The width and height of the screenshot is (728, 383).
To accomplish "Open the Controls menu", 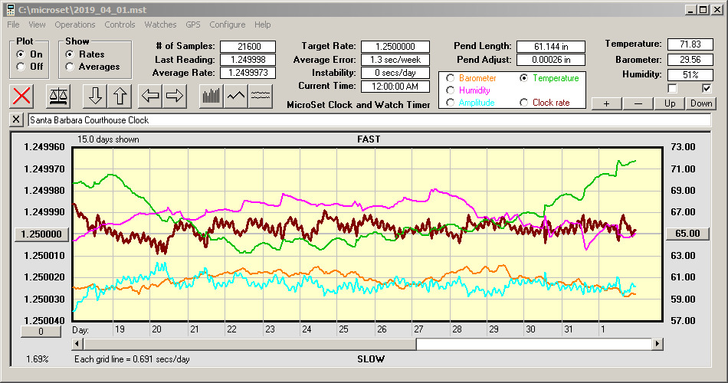I will tap(120, 25).
